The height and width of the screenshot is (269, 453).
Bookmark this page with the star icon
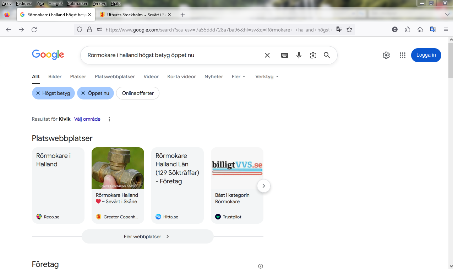click(349, 30)
